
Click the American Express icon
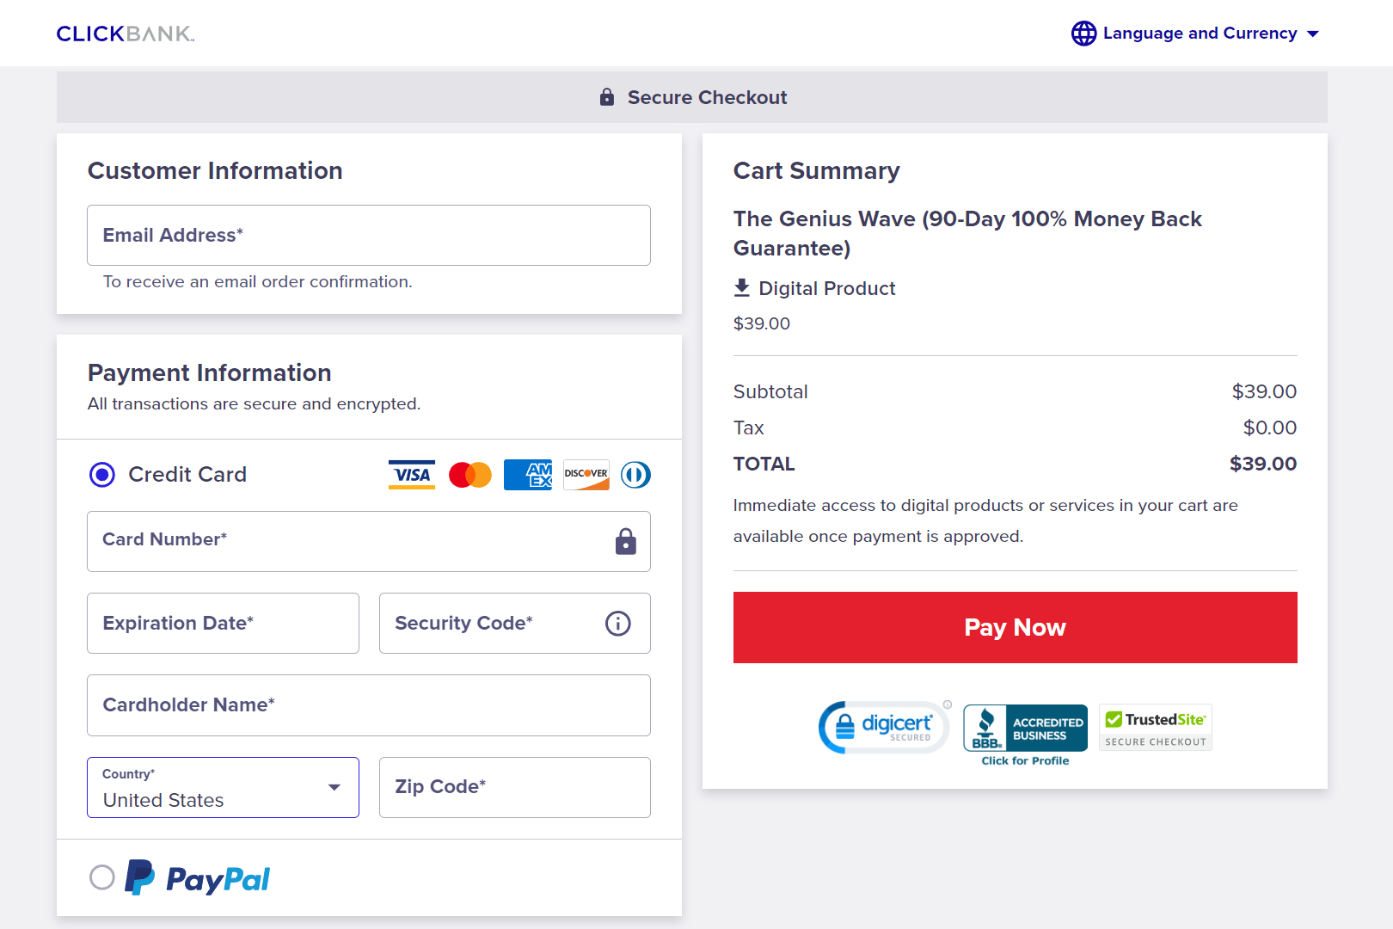(x=528, y=475)
